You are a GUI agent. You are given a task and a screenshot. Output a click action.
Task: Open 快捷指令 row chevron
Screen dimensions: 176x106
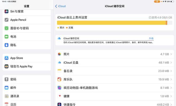point(171,104)
